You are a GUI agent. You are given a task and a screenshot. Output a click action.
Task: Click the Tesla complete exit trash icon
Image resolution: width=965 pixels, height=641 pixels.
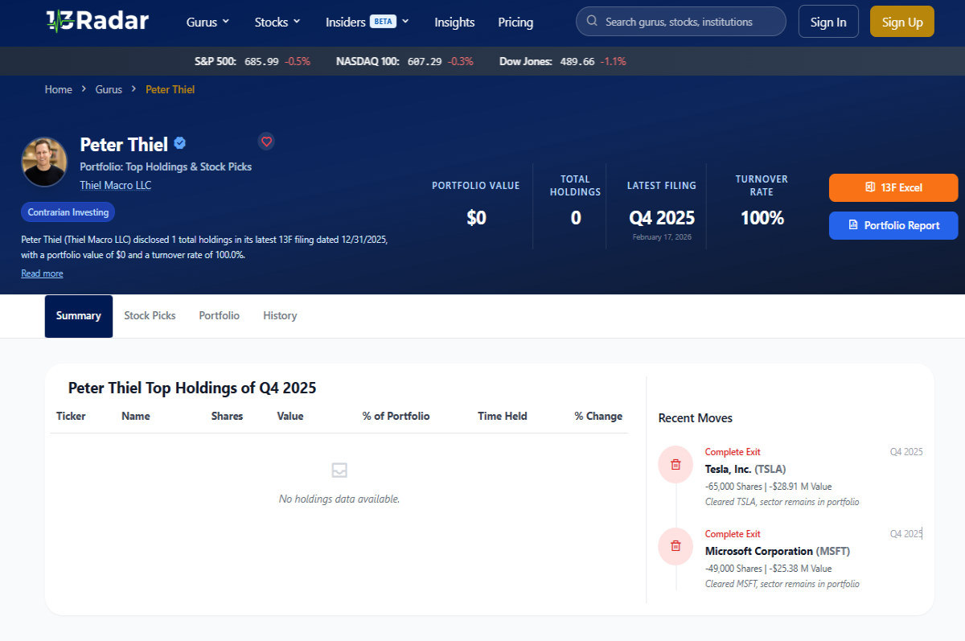tap(675, 464)
